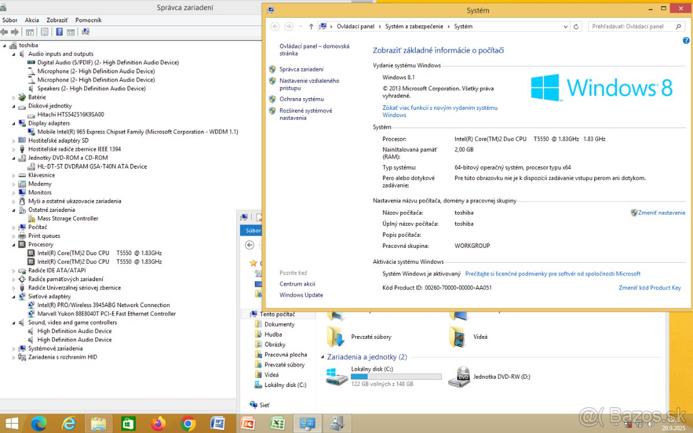Collapse the Procesory tree node
This screenshot has width=693, height=433.
click(x=14, y=244)
